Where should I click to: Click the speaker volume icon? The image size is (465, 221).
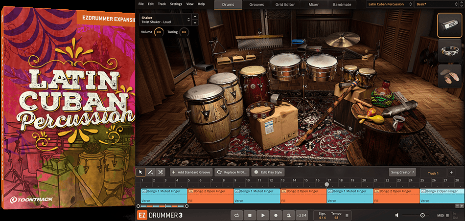[397, 215]
